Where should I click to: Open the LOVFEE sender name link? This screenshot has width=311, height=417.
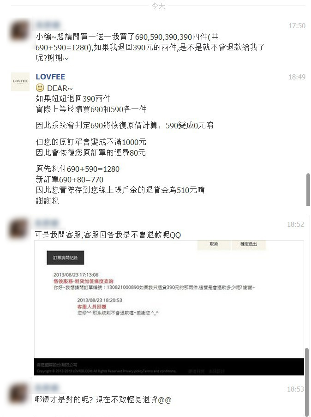[50, 77]
